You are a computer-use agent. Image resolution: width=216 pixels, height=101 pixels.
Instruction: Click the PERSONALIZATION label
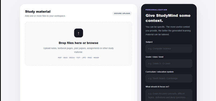(x=156, y=10)
